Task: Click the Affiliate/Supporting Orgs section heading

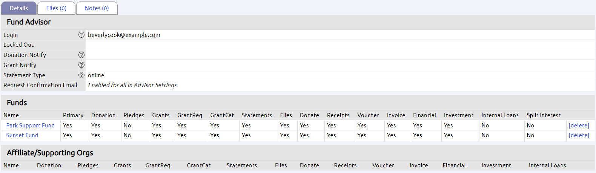Action: coord(50,153)
